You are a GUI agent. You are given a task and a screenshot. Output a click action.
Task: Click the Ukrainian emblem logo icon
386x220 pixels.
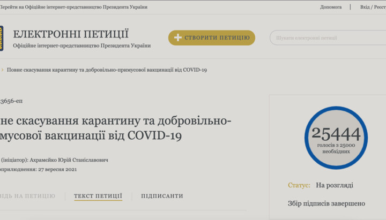pyautogui.click(x=2, y=39)
